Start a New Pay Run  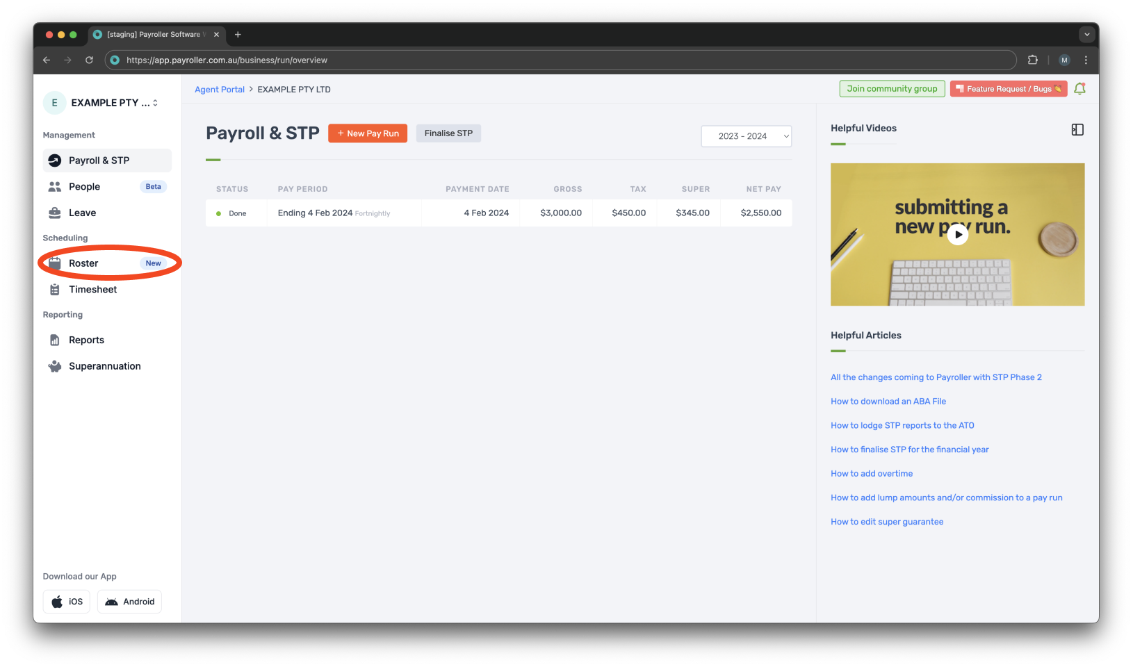pos(368,133)
